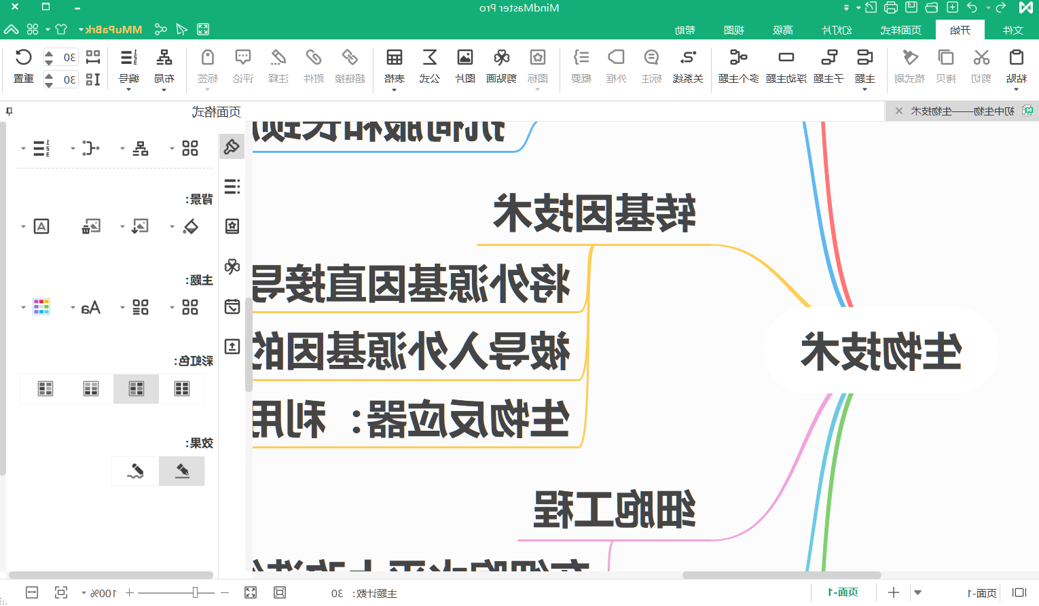
Task: Open the theme font (Aa) dropdown
Action: (73, 308)
